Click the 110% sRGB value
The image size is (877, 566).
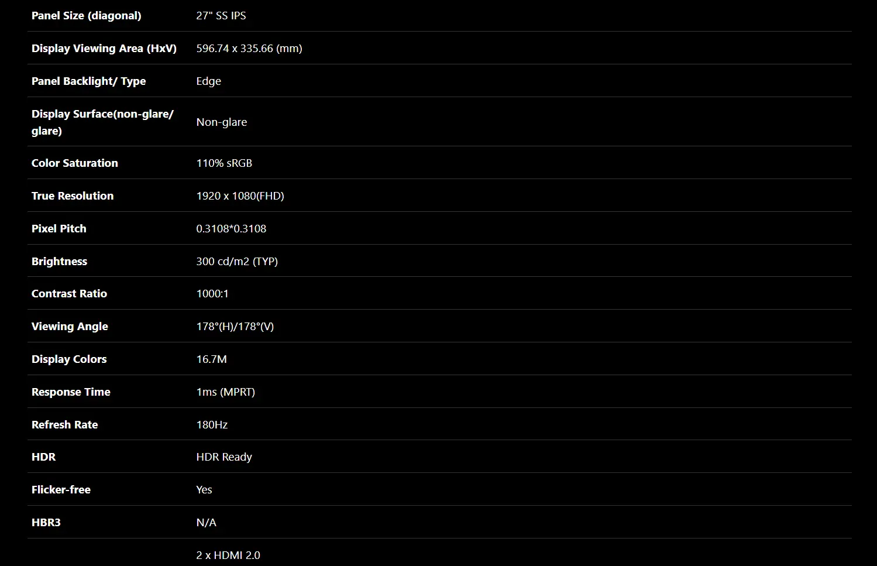point(223,163)
